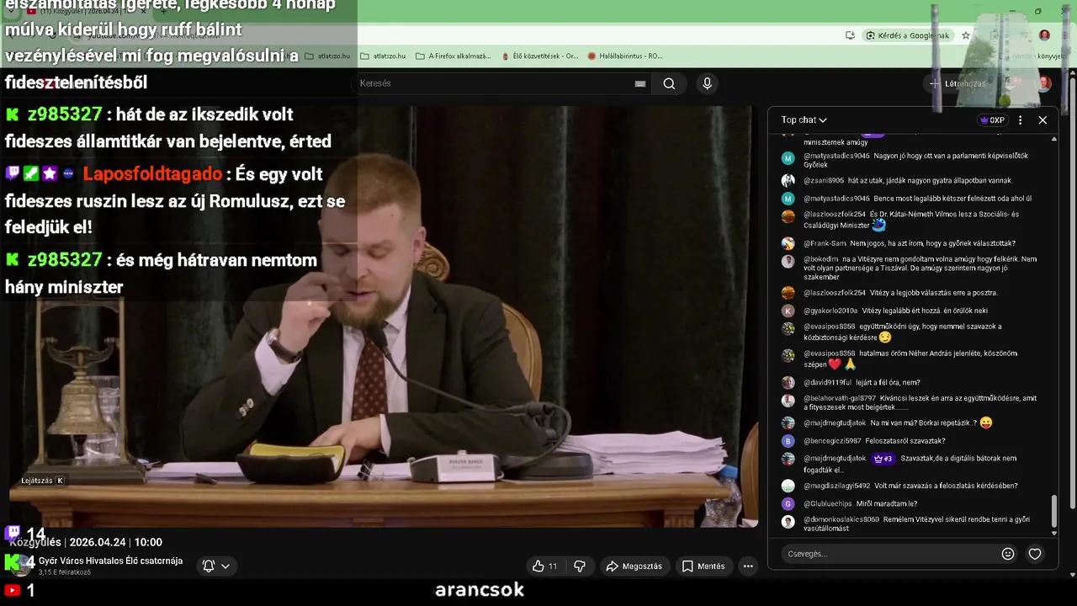Click the @bokodim avatar in chat
This screenshot has width=1077, height=606.
(788, 261)
